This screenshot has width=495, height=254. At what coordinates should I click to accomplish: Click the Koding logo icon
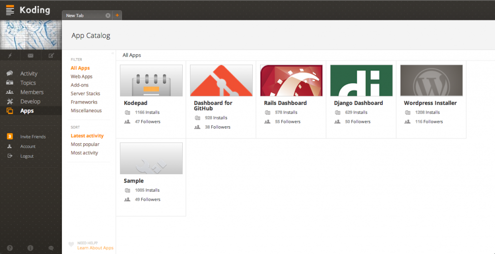point(10,10)
